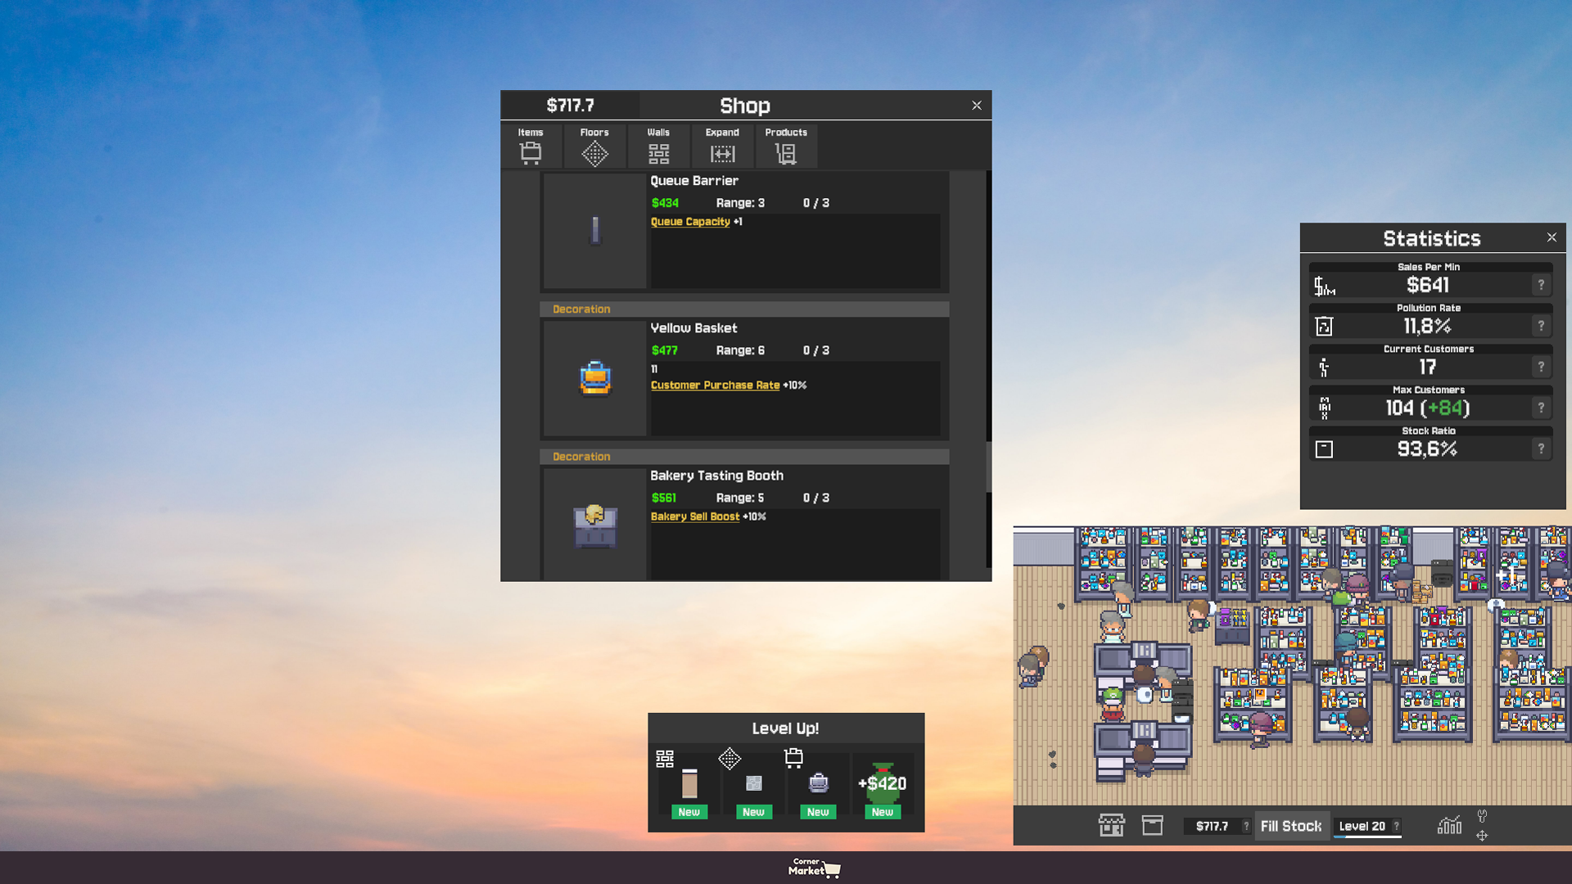Viewport: 1572px width, 884px height.
Task: Claim the new floor tile reward in Level Up
Action: [x=752, y=784]
